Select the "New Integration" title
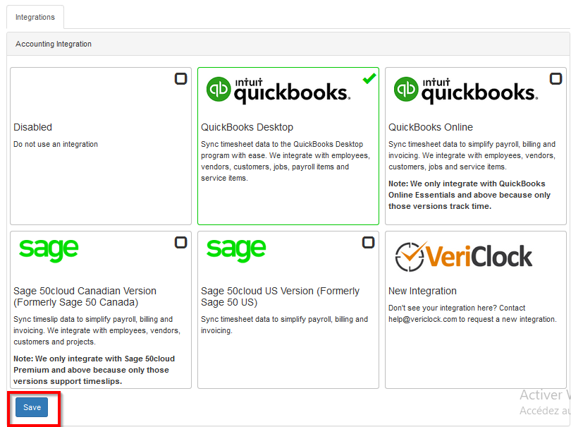571x427 pixels. pyautogui.click(x=422, y=291)
